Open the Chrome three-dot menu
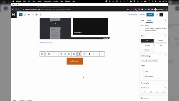179x101 pixels. 166,10
